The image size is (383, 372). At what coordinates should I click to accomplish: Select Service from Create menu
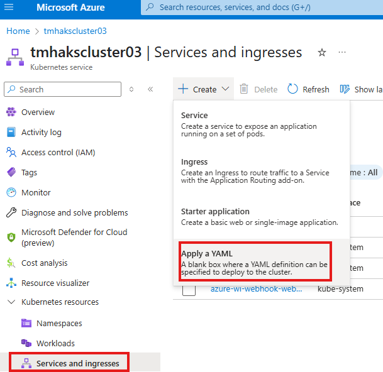click(x=262, y=124)
